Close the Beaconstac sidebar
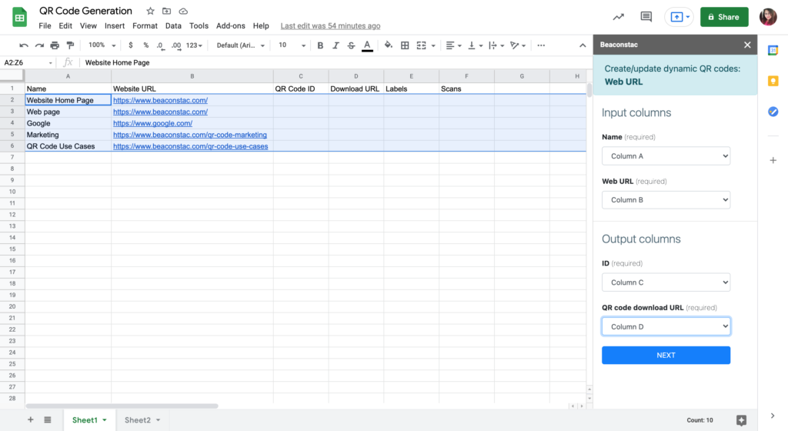The width and height of the screenshot is (788, 431). (747, 45)
